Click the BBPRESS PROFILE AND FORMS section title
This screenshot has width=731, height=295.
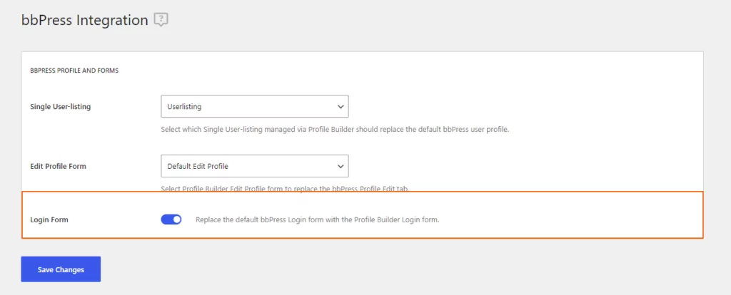[74, 71]
